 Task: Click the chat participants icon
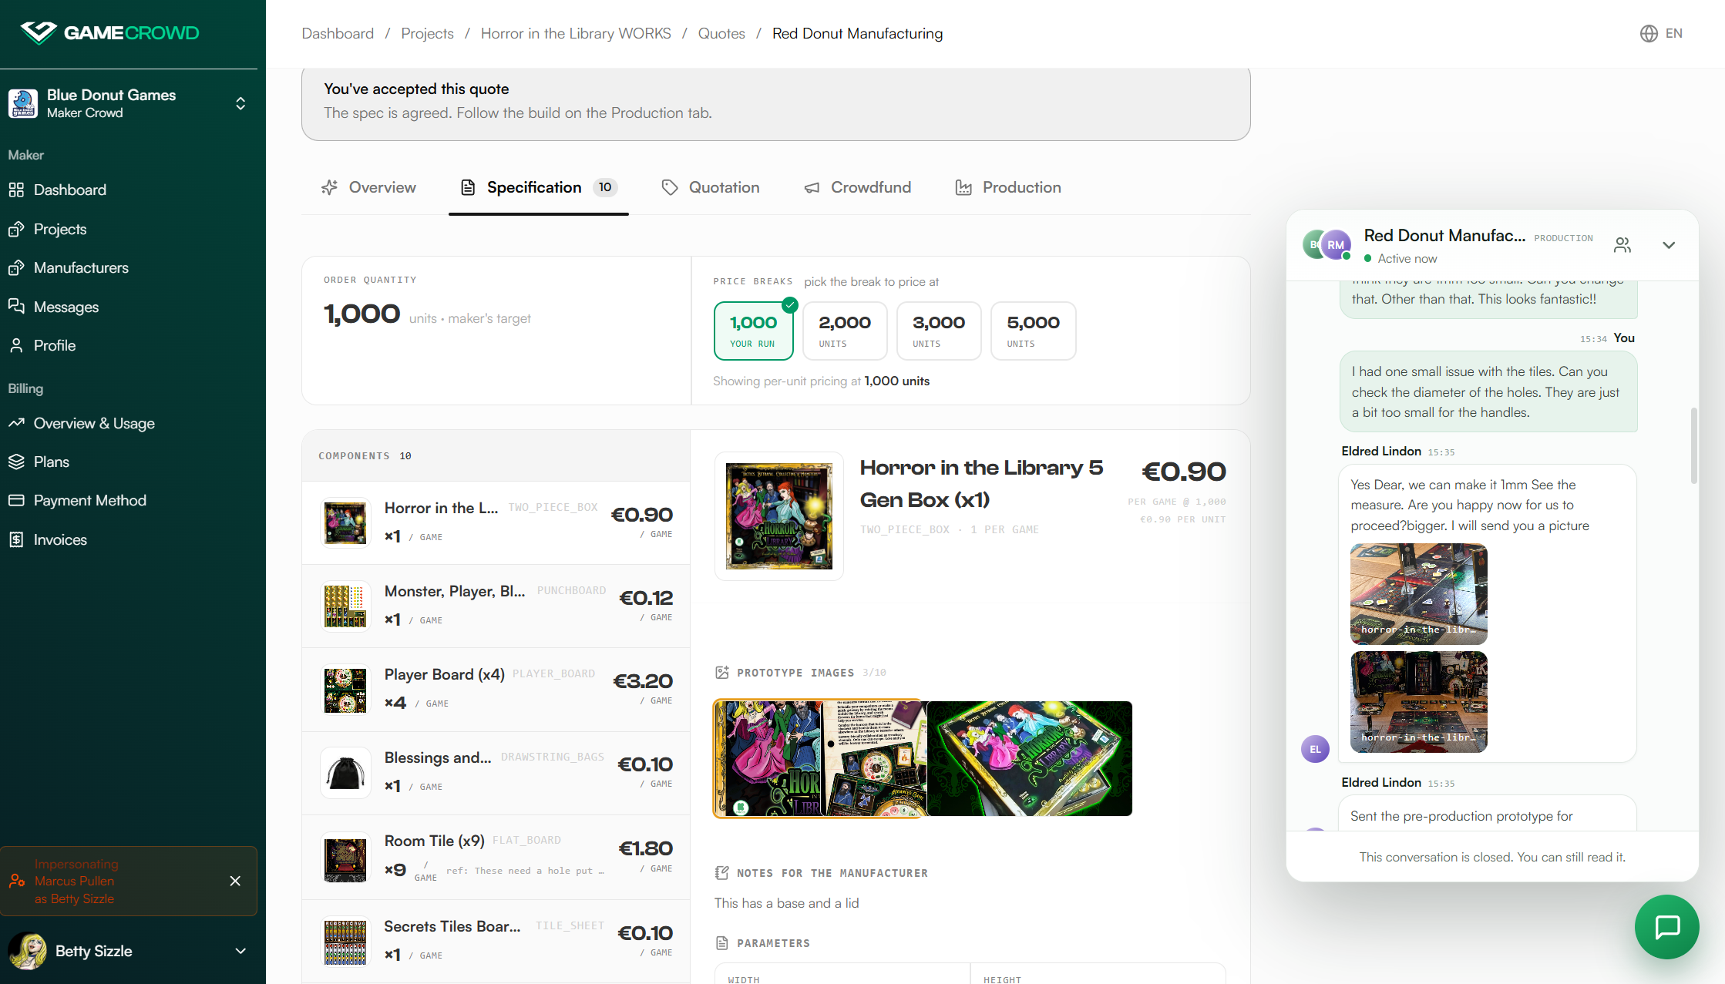click(1622, 245)
